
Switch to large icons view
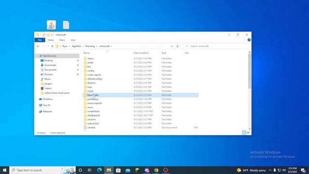coord(248,133)
